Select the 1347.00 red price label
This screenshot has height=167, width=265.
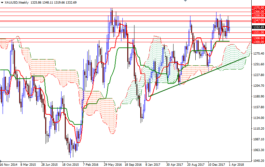(258, 20)
